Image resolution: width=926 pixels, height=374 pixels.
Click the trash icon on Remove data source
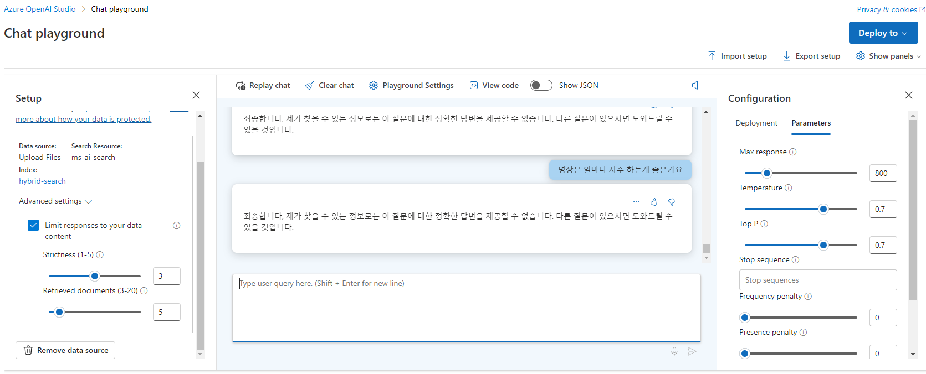coord(28,350)
